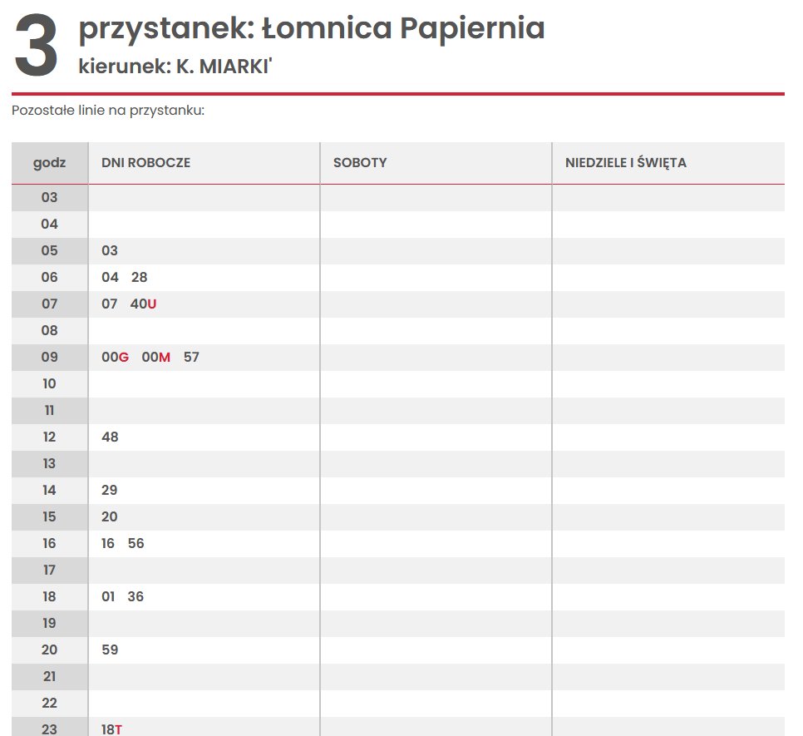Click the 09:00G departure
This screenshot has height=736, width=803.
pos(115,357)
